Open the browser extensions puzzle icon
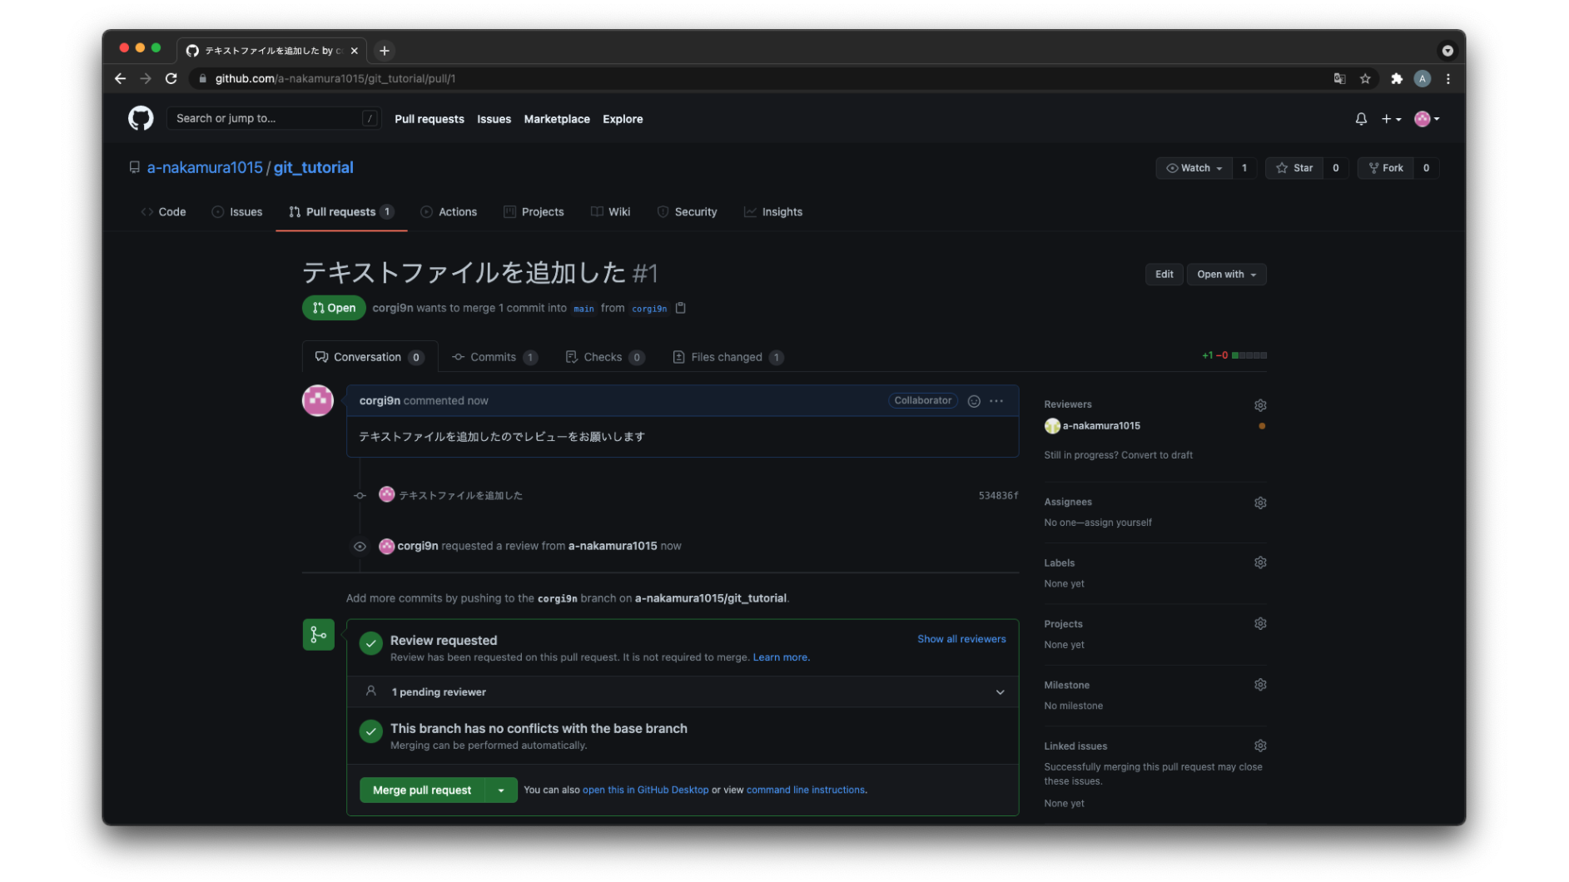1569x882 pixels. coord(1397,78)
